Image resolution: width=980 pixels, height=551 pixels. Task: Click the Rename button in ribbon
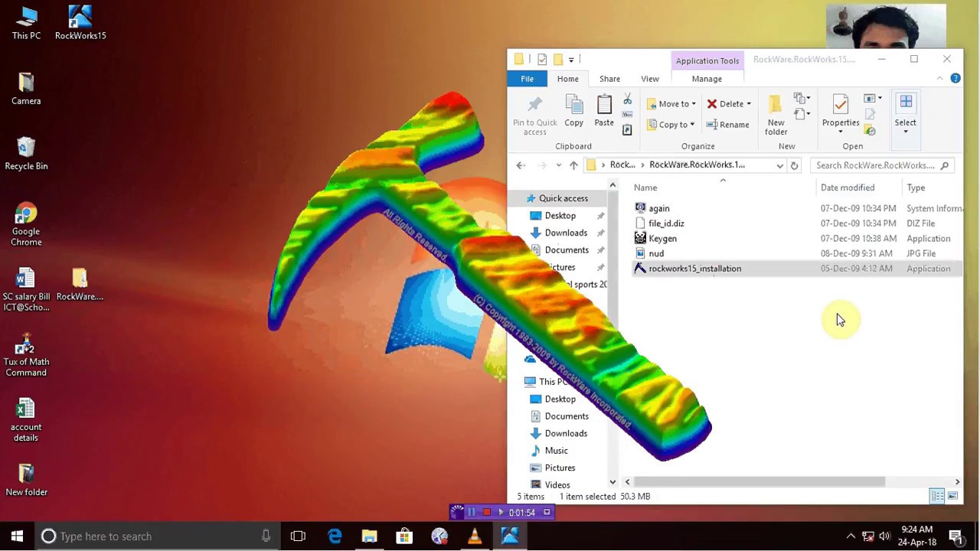point(727,125)
